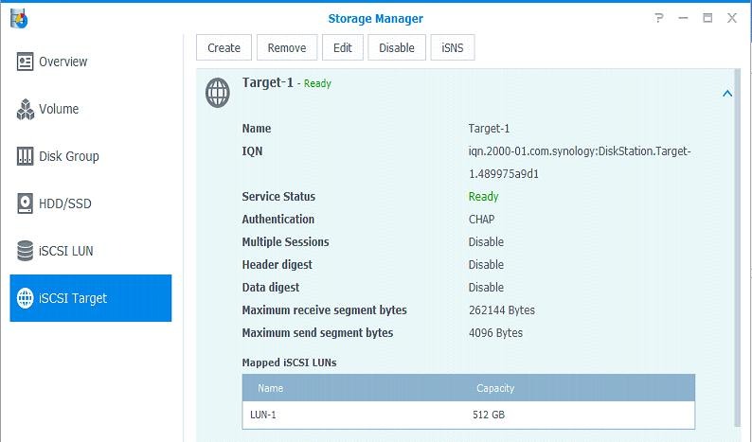Remove the selected target
The height and width of the screenshot is (442, 752).
click(286, 48)
